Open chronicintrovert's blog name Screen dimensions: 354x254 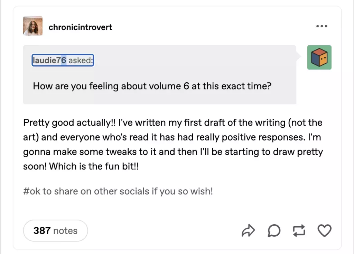click(80, 27)
